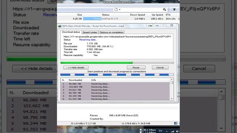The width and height of the screenshot is (237, 133).
Task: Click the blue 'Receiving data...' status text
Action: coord(88,40)
